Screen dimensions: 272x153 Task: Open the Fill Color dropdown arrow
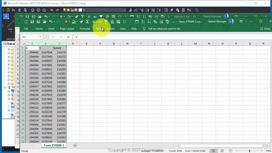[77, 22]
